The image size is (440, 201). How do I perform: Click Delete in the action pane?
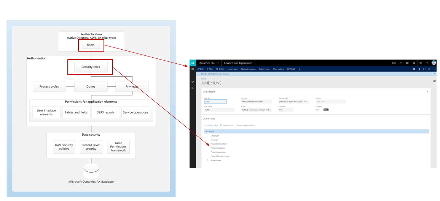tap(220, 69)
